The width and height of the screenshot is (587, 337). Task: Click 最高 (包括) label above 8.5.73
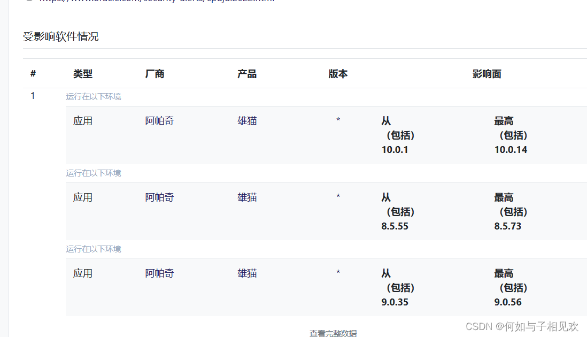tap(511, 204)
